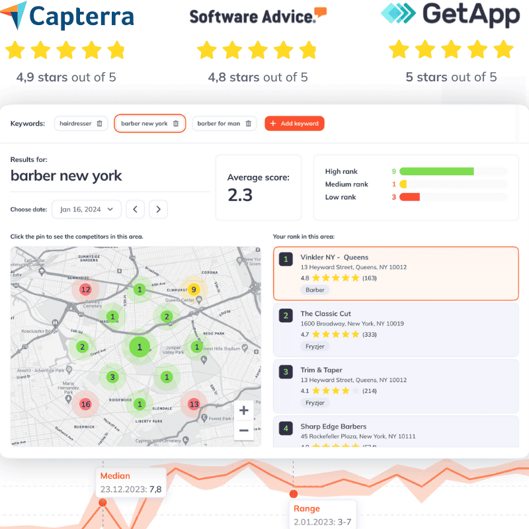
Task: Click the red map pin numbered 16
Action: [86, 404]
